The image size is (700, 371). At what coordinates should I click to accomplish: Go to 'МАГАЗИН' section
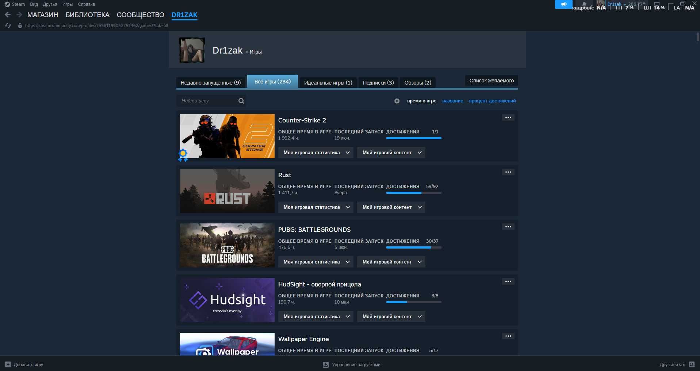coord(43,15)
